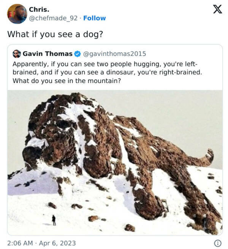Click Chris's profile picture
Viewport: 228px width, 249px height.
click(17, 14)
